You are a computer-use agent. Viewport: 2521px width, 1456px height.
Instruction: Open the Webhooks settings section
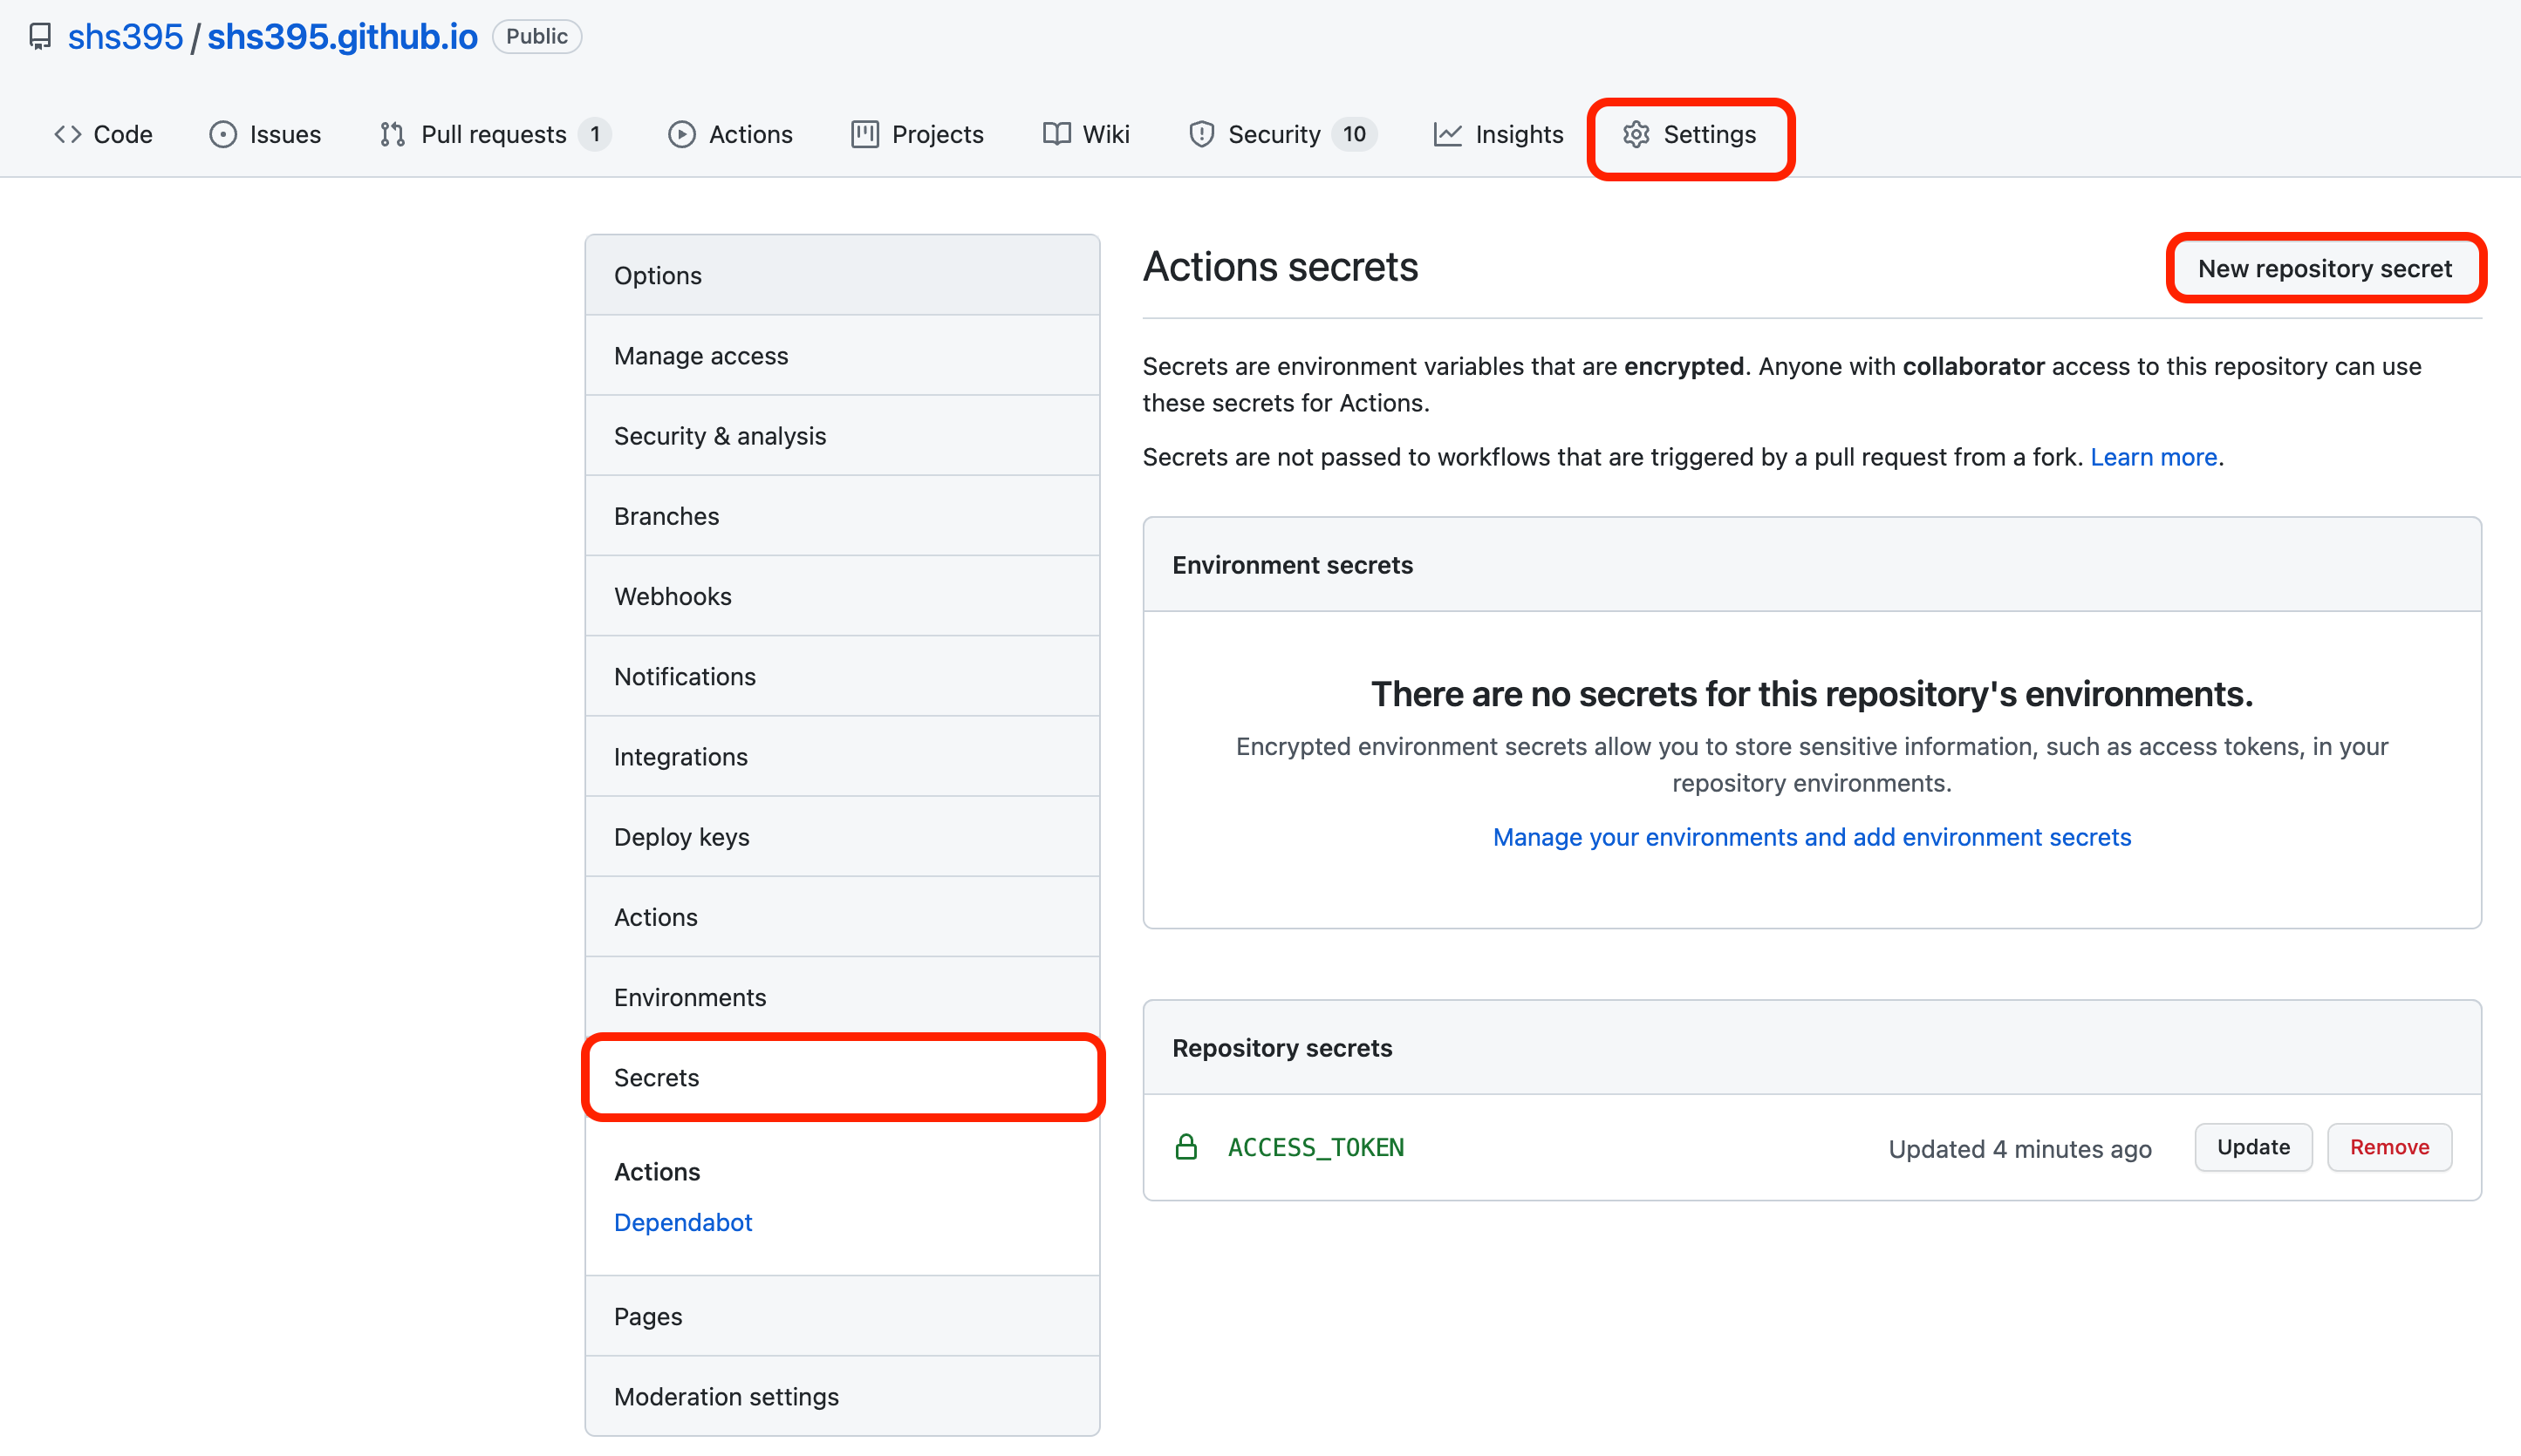click(x=673, y=596)
